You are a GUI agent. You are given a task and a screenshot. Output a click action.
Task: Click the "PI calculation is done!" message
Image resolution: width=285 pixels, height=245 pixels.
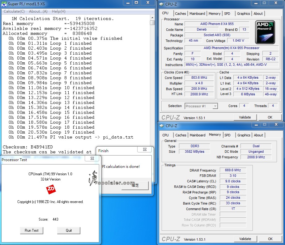(121, 167)
